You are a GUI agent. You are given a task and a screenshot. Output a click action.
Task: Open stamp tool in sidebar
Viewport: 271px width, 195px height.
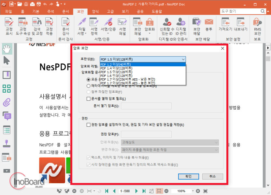click(x=7, y=143)
